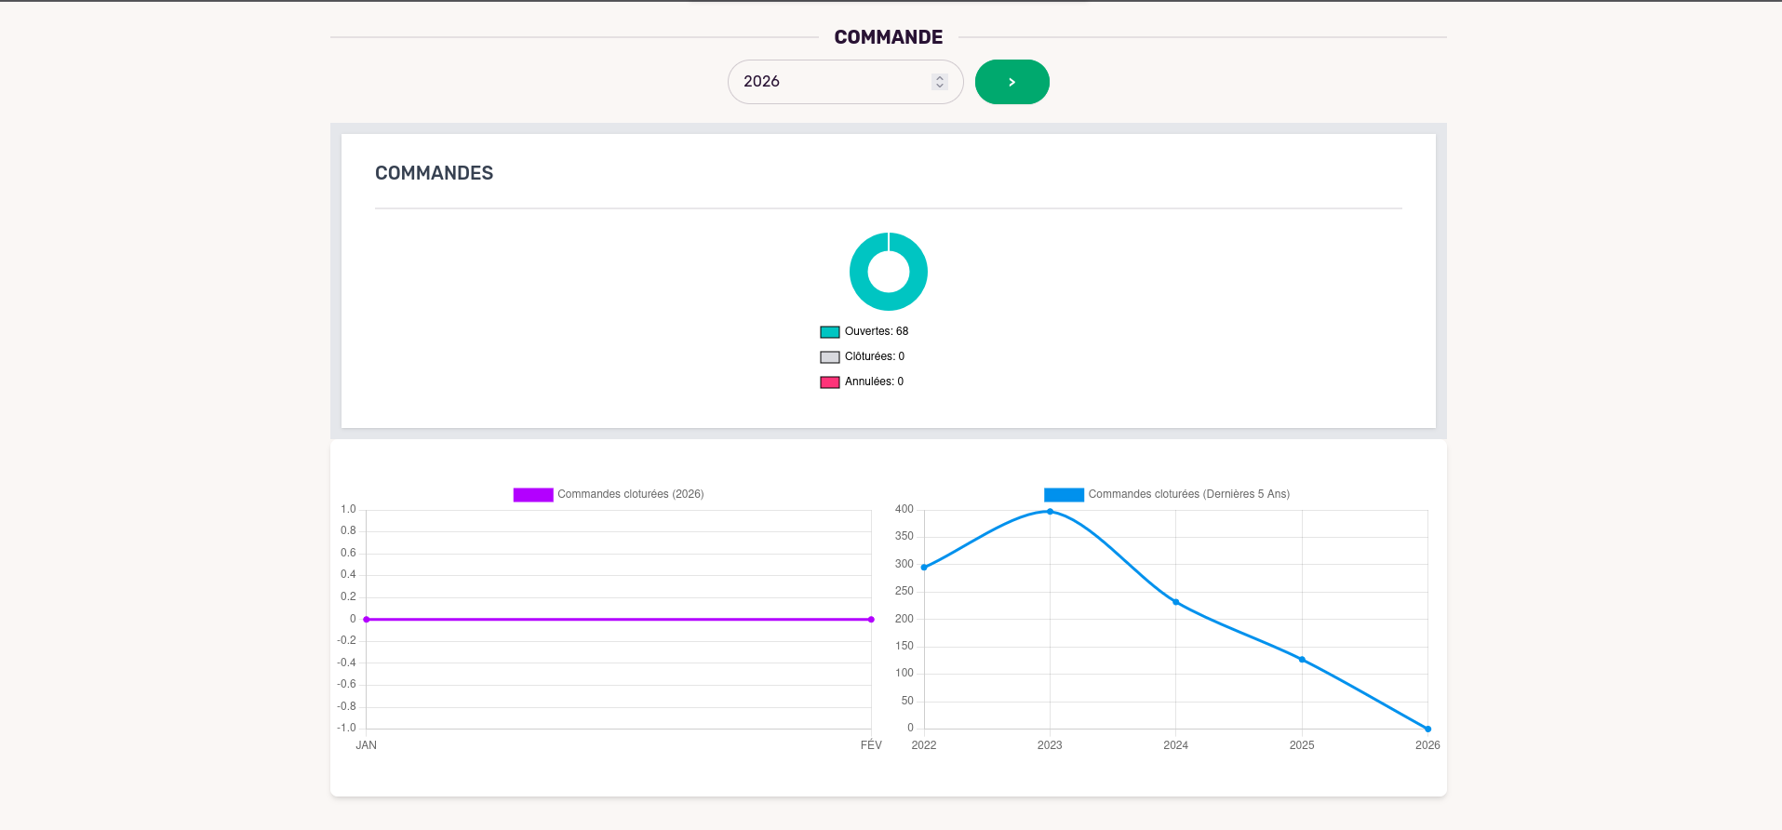The height and width of the screenshot is (830, 1782).
Task: Hide the purple 2026 series via its swatch
Action: [x=533, y=495]
